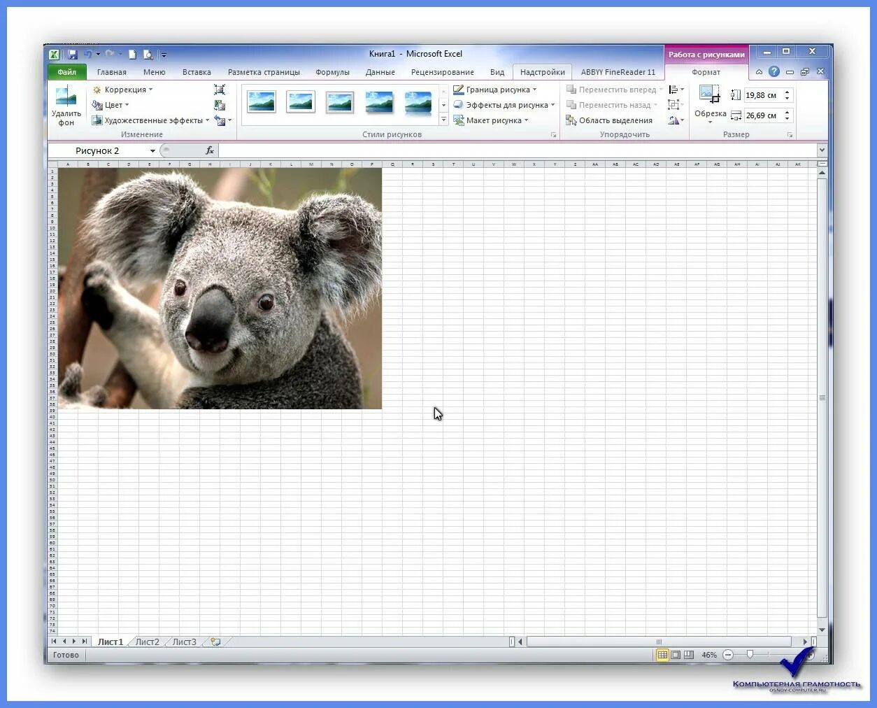This screenshot has width=877, height=708.
Task: Go to first sheet with navigation arrow
Action: pos(54,642)
